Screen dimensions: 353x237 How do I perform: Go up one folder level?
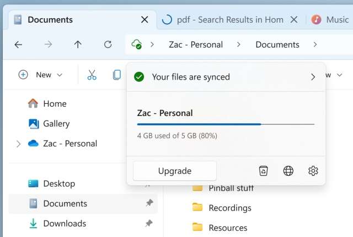(78, 44)
